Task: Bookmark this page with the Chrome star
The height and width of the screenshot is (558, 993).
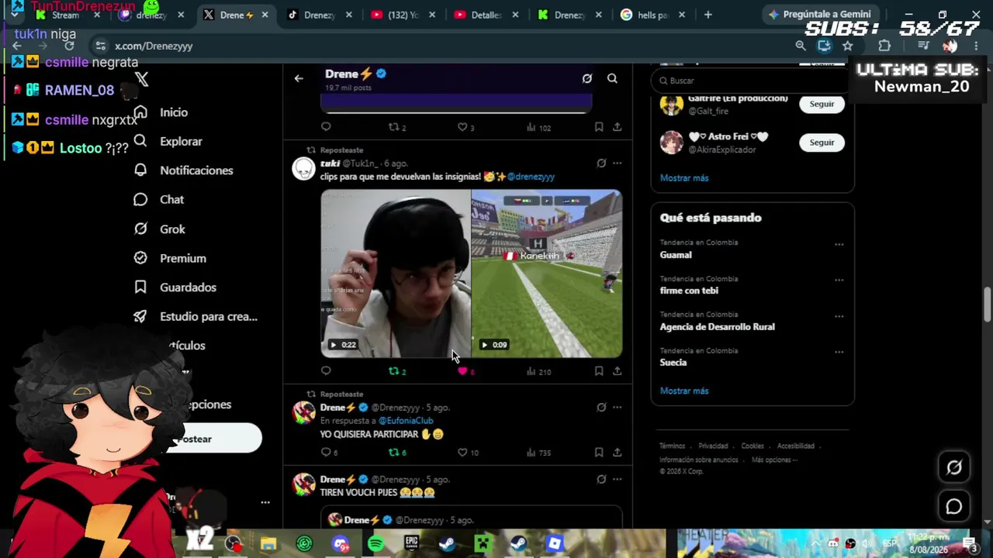Action: [x=848, y=46]
